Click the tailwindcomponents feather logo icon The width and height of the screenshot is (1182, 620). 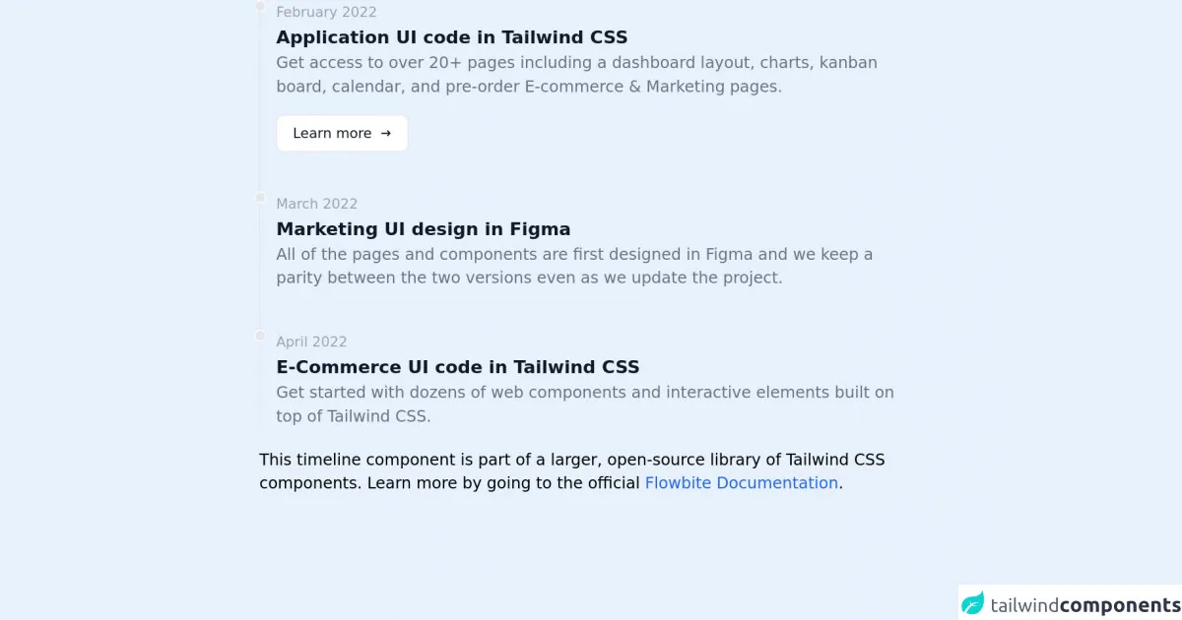tap(973, 604)
